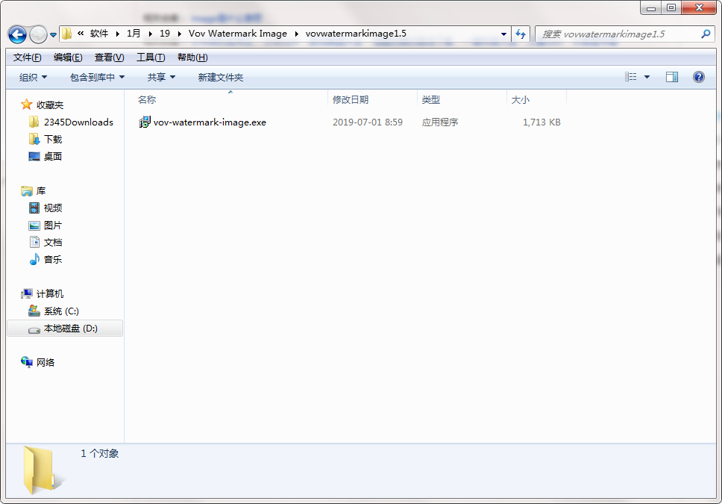The width and height of the screenshot is (722, 504).
Task: Click the 收藏夹 star icon
Action: 27,105
